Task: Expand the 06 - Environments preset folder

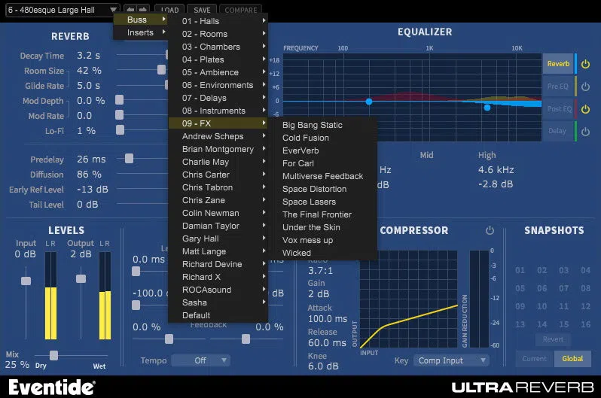Action: point(218,85)
